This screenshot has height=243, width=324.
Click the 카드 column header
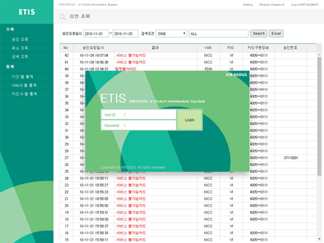tap(231, 48)
